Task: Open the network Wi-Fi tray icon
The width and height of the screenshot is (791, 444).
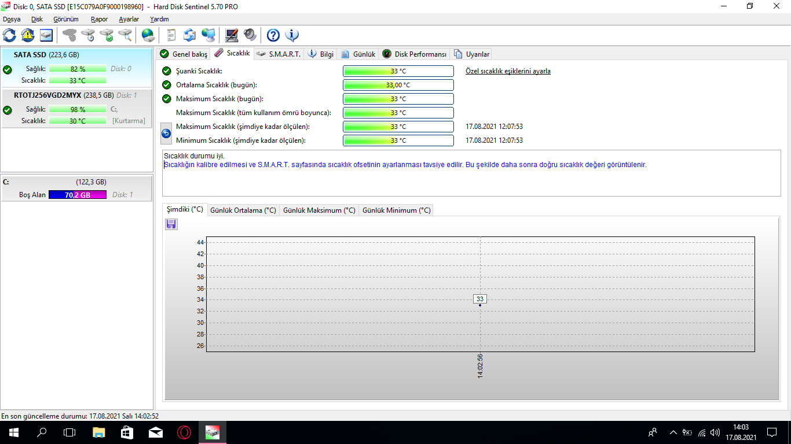Action: (702, 432)
